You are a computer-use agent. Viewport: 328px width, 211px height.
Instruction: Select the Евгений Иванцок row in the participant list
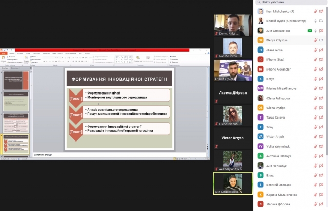click(291, 185)
